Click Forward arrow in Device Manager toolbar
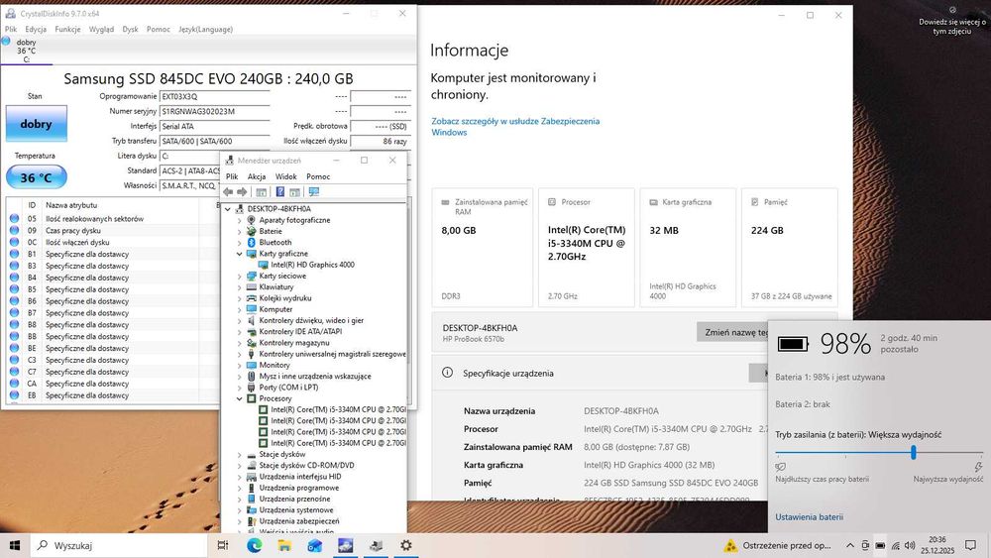This screenshot has width=991, height=558. 242,192
